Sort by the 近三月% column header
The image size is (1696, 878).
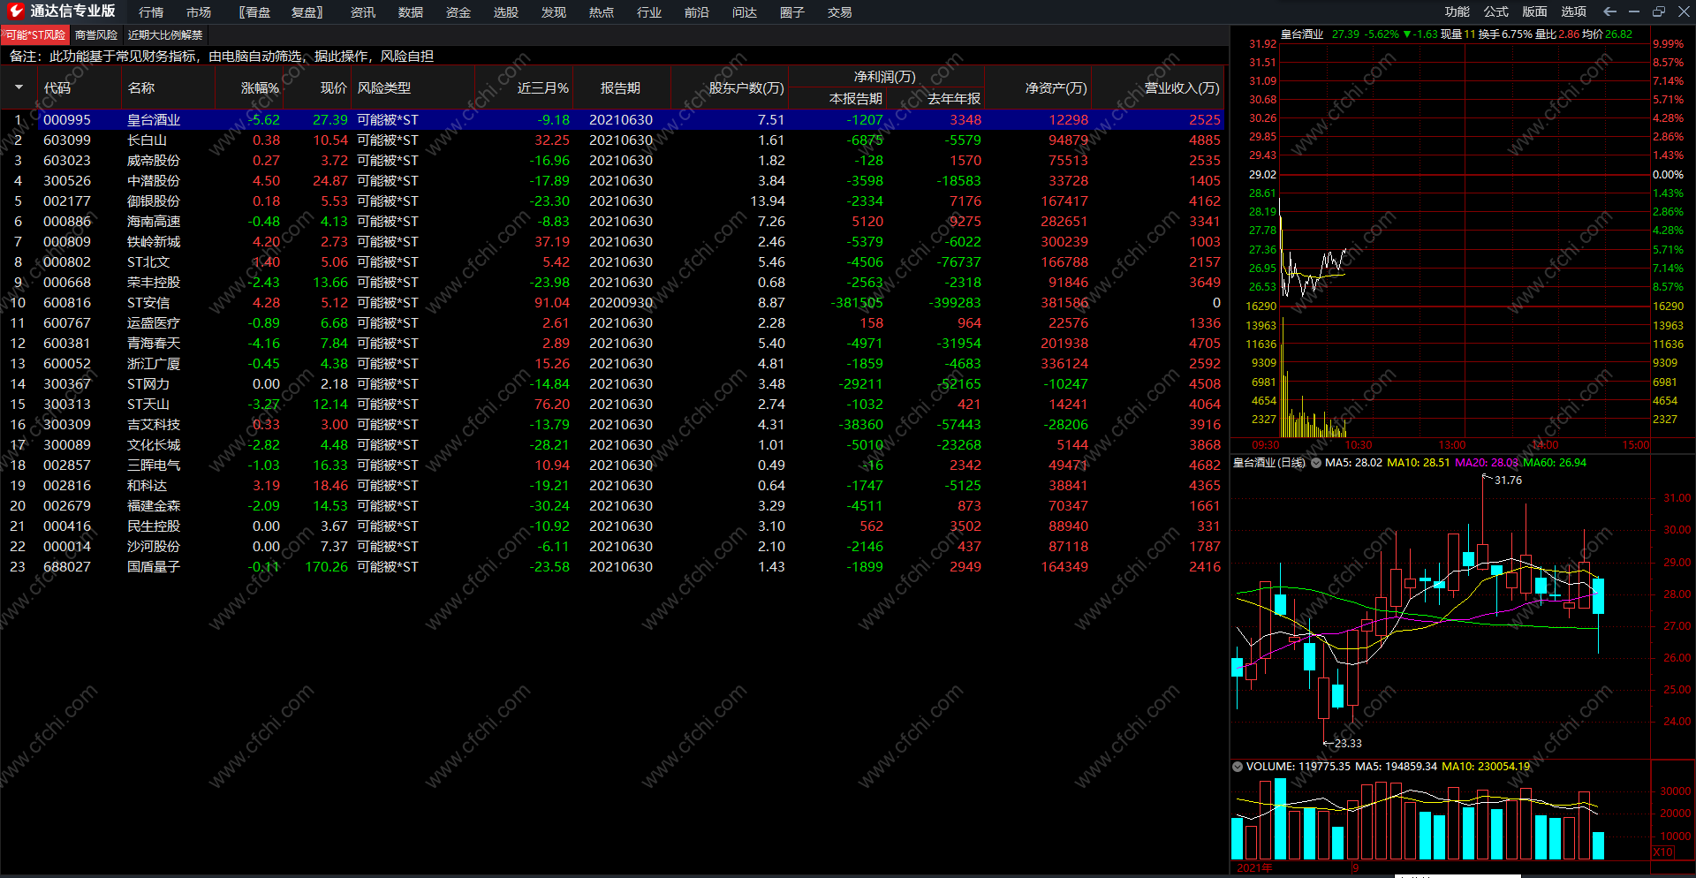543,88
